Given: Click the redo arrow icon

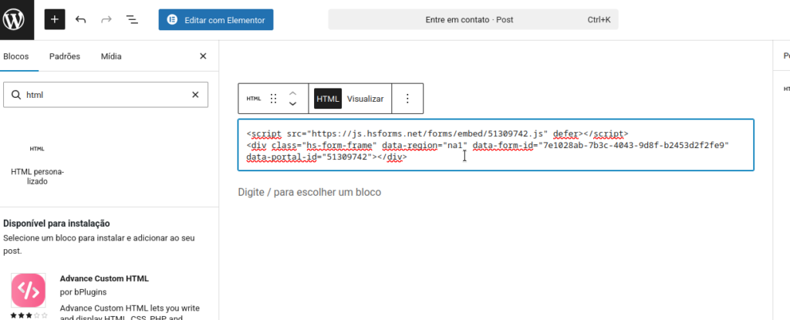Looking at the screenshot, I should pos(106,19).
